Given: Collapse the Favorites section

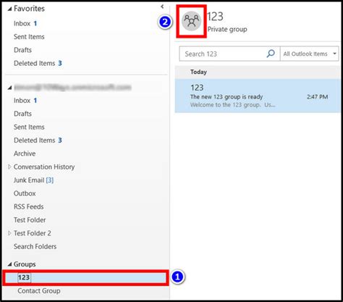Looking at the screenshot, I should (9, 9).
